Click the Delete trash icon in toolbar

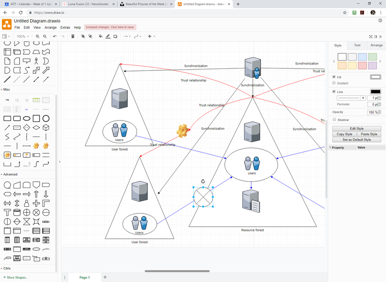pos(73,36)
